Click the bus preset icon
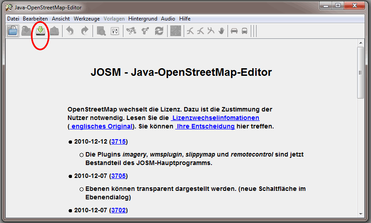The width and height of the screenshot is (371, 223). 245,31
